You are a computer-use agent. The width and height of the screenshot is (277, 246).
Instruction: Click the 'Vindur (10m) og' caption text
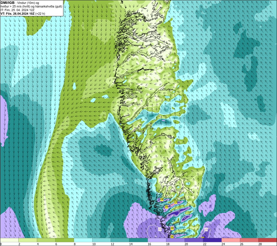coord(28,3)
